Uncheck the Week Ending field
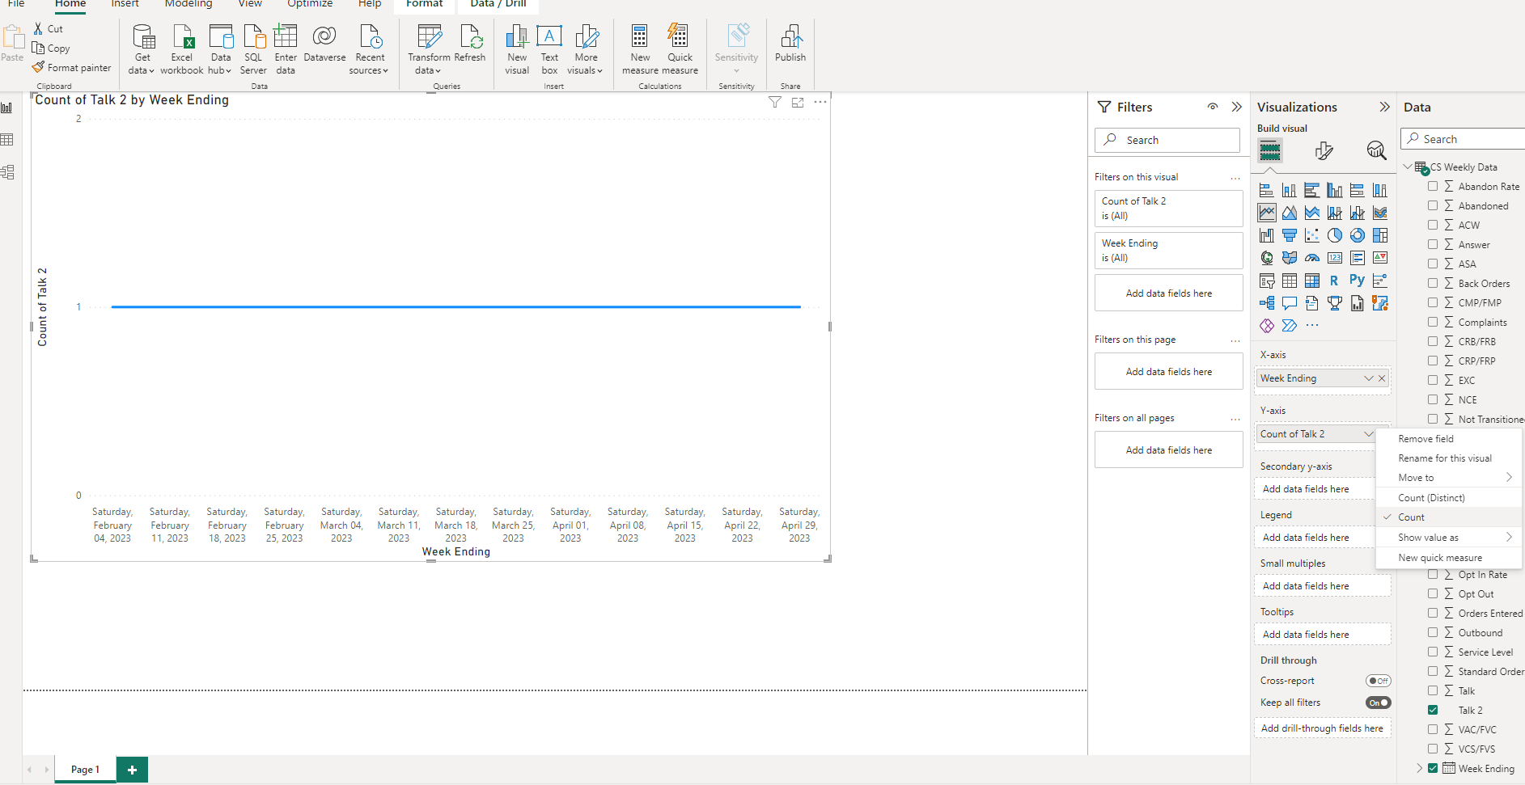This screenshot has height=785, width=1525. click(x=1433, y=768)
